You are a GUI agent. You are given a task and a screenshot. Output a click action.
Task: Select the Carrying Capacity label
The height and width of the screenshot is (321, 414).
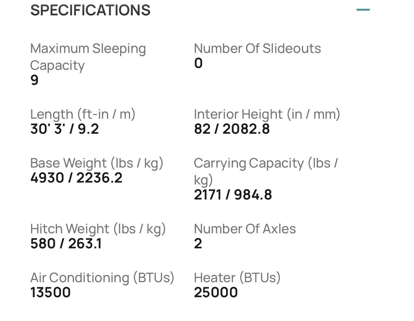(x=265, y=171)
